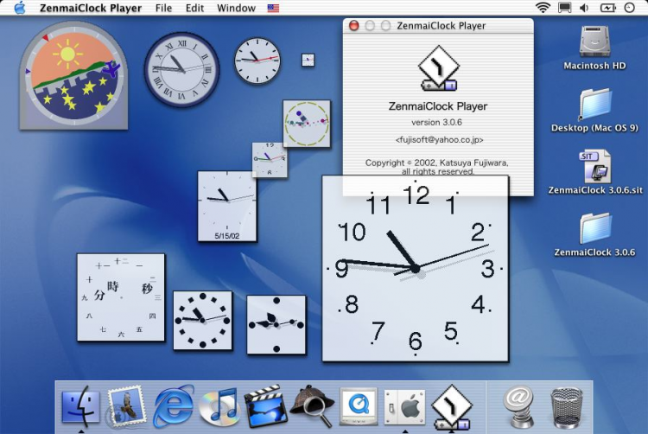Screen dimensions: 648x434
Task: Select the sun and stars day-night clock
Action: [73, 76]
